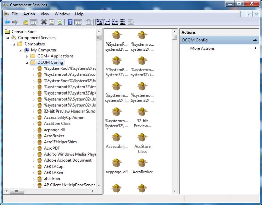
Task: Toggle the Show/Hide Action Pane button
Action: [x=78, y=22]
